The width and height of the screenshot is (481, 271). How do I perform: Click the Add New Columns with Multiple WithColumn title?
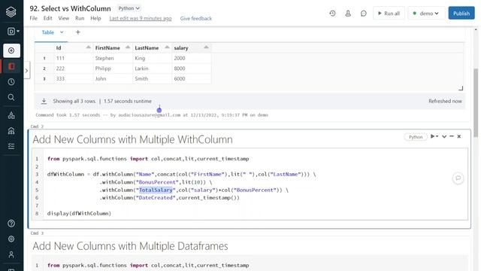[x=132, y=139]
